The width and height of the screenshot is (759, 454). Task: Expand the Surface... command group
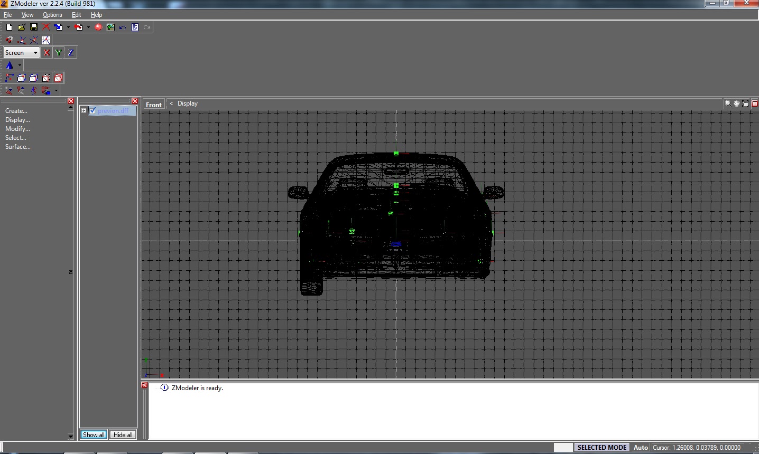coord(18,147)
